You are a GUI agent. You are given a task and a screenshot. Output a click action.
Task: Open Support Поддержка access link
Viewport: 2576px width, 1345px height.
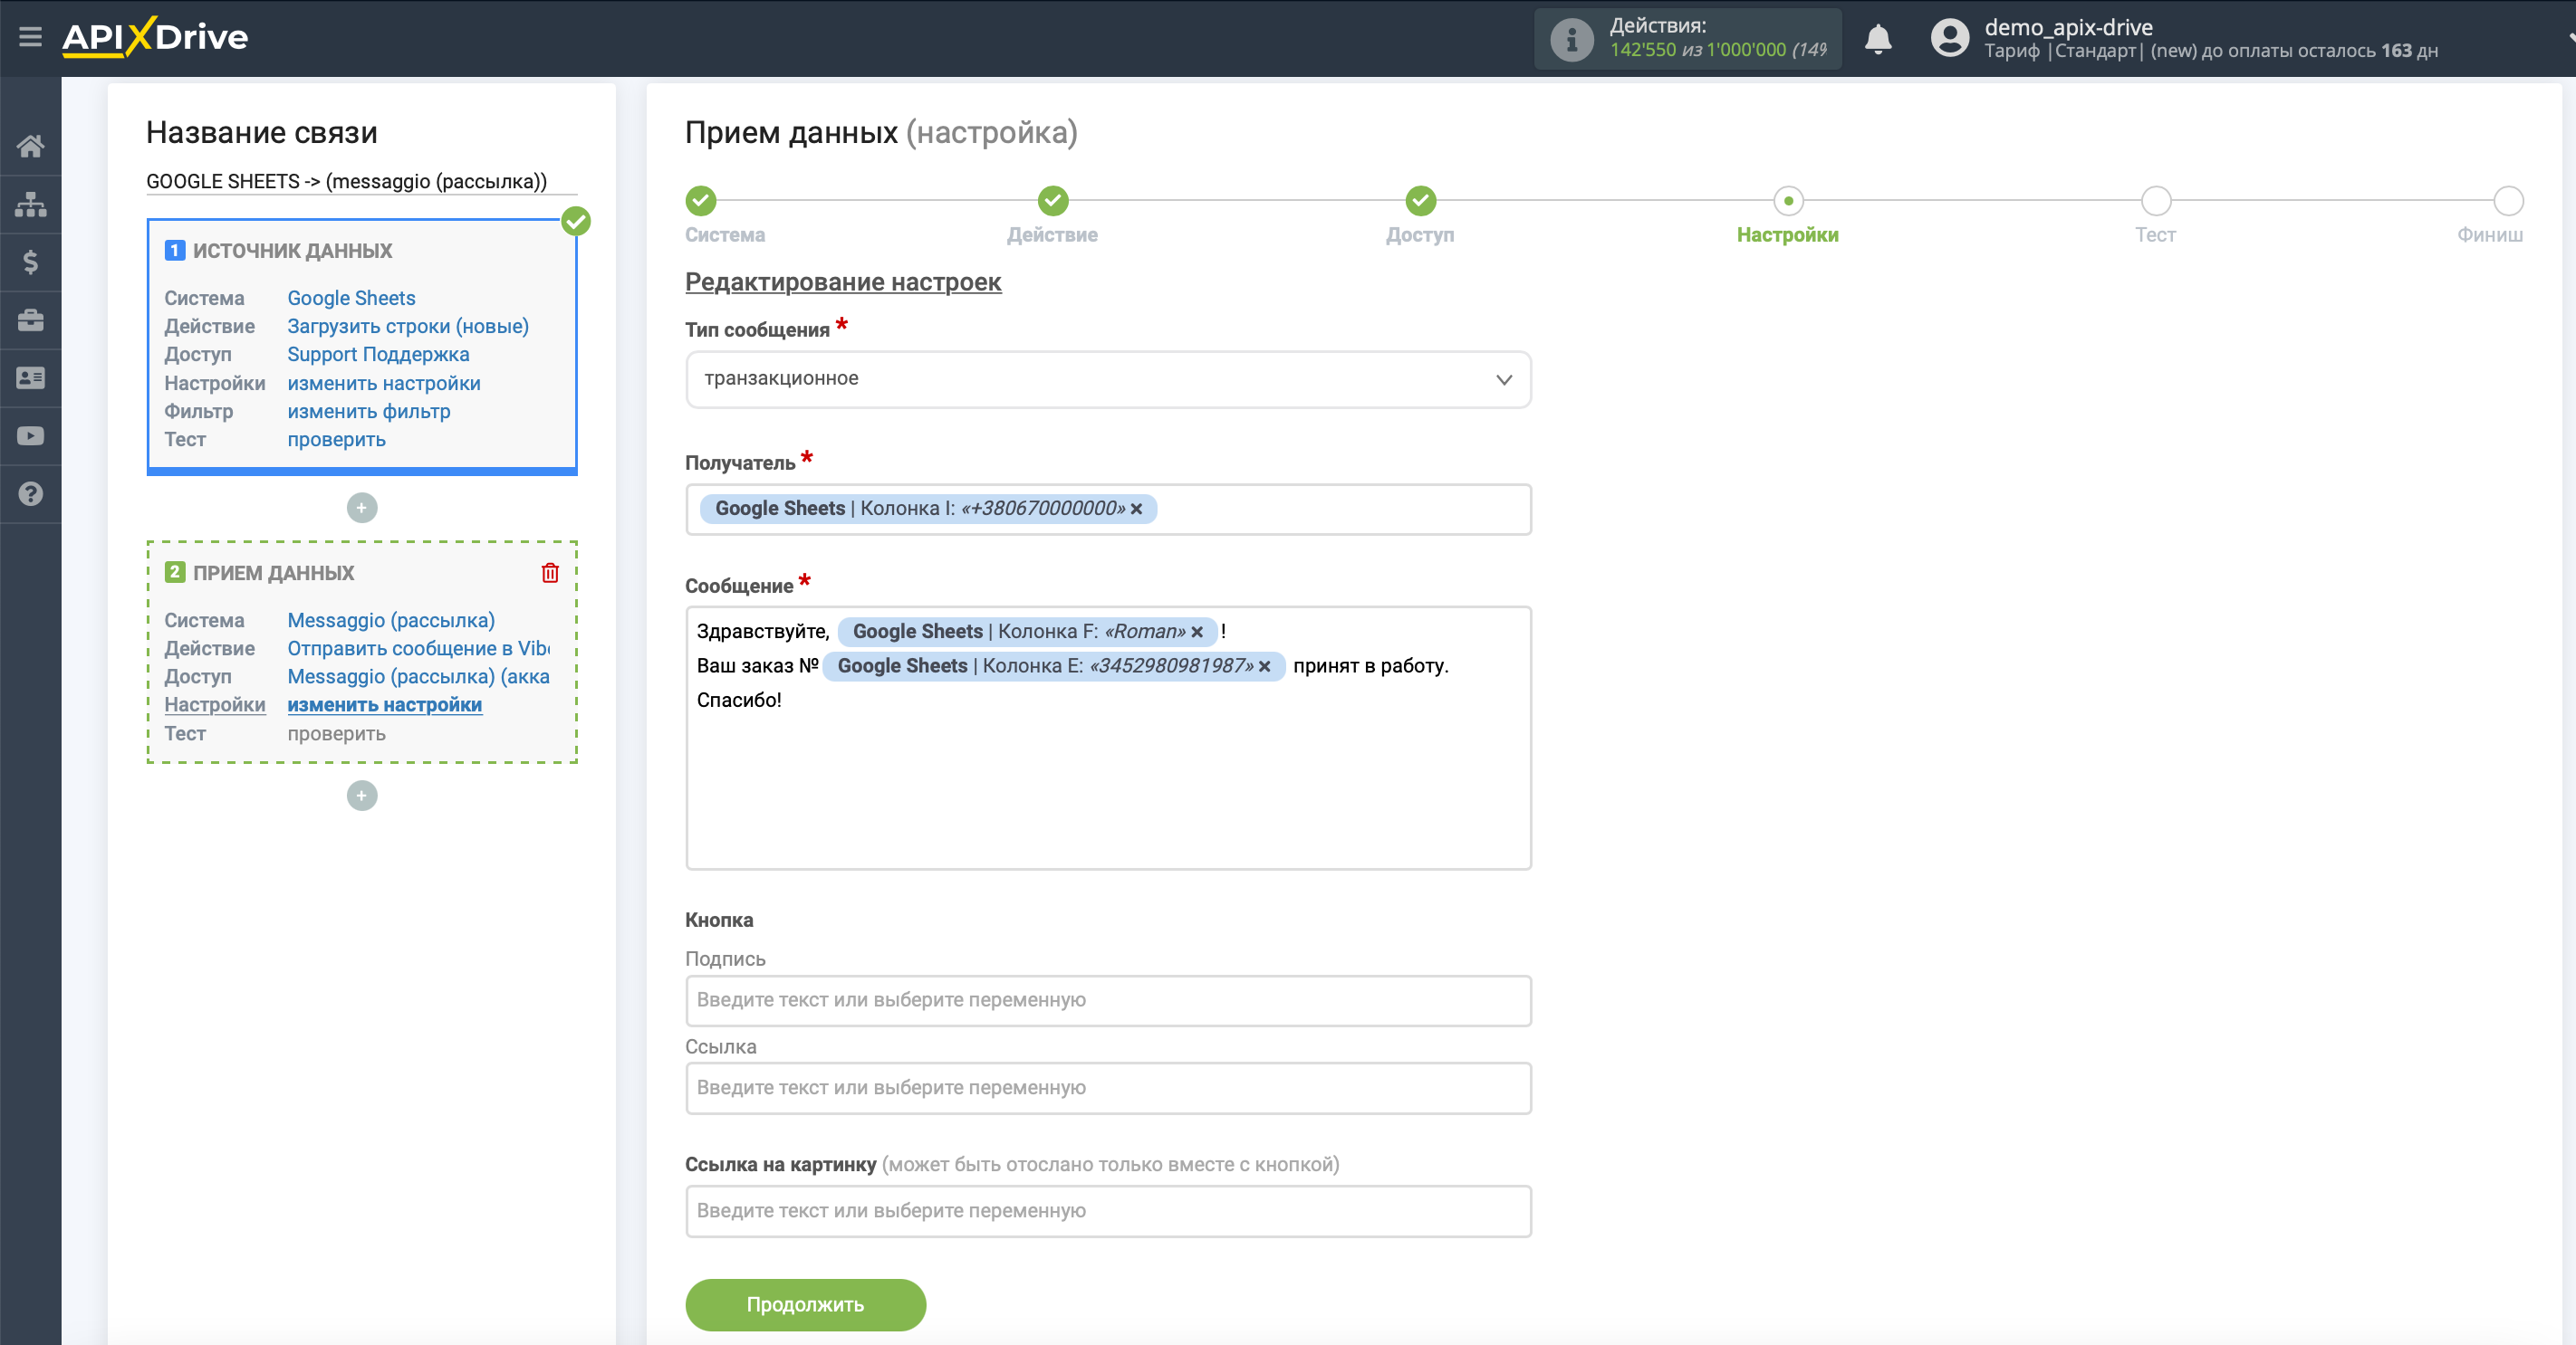(x=378, y=354)
